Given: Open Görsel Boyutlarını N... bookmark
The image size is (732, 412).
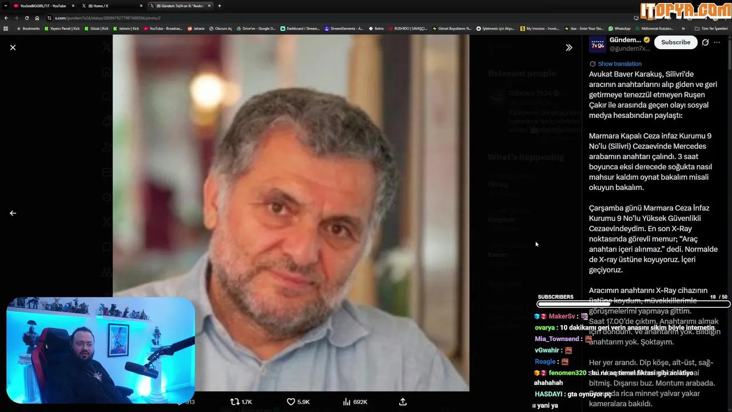Looking at the screenshot, I should pos(452,29).
